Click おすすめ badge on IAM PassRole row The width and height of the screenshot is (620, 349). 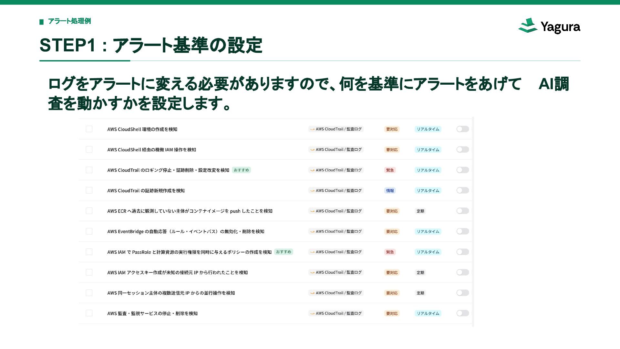click(x=284, y=252)
